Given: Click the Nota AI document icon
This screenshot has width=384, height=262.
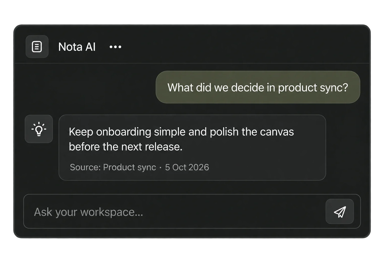Looking at the screenshot, I should pyautogui.click(x=37, y=47).
